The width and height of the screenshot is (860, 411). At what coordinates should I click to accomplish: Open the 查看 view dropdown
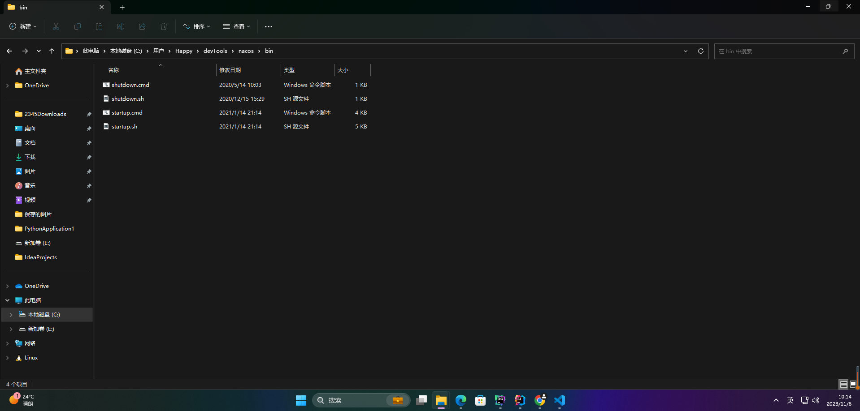[x=236, y=26]
